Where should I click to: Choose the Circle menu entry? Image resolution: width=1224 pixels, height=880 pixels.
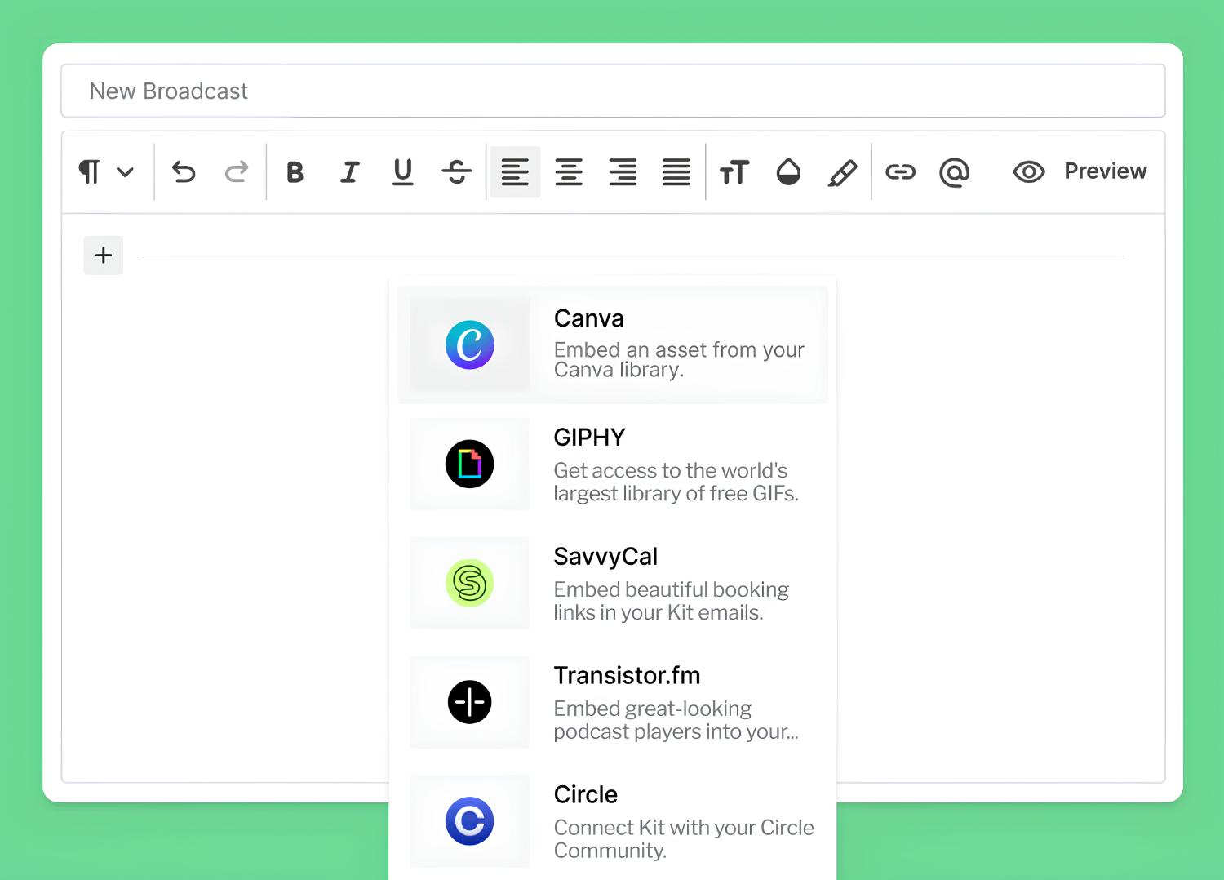(613, 821)
